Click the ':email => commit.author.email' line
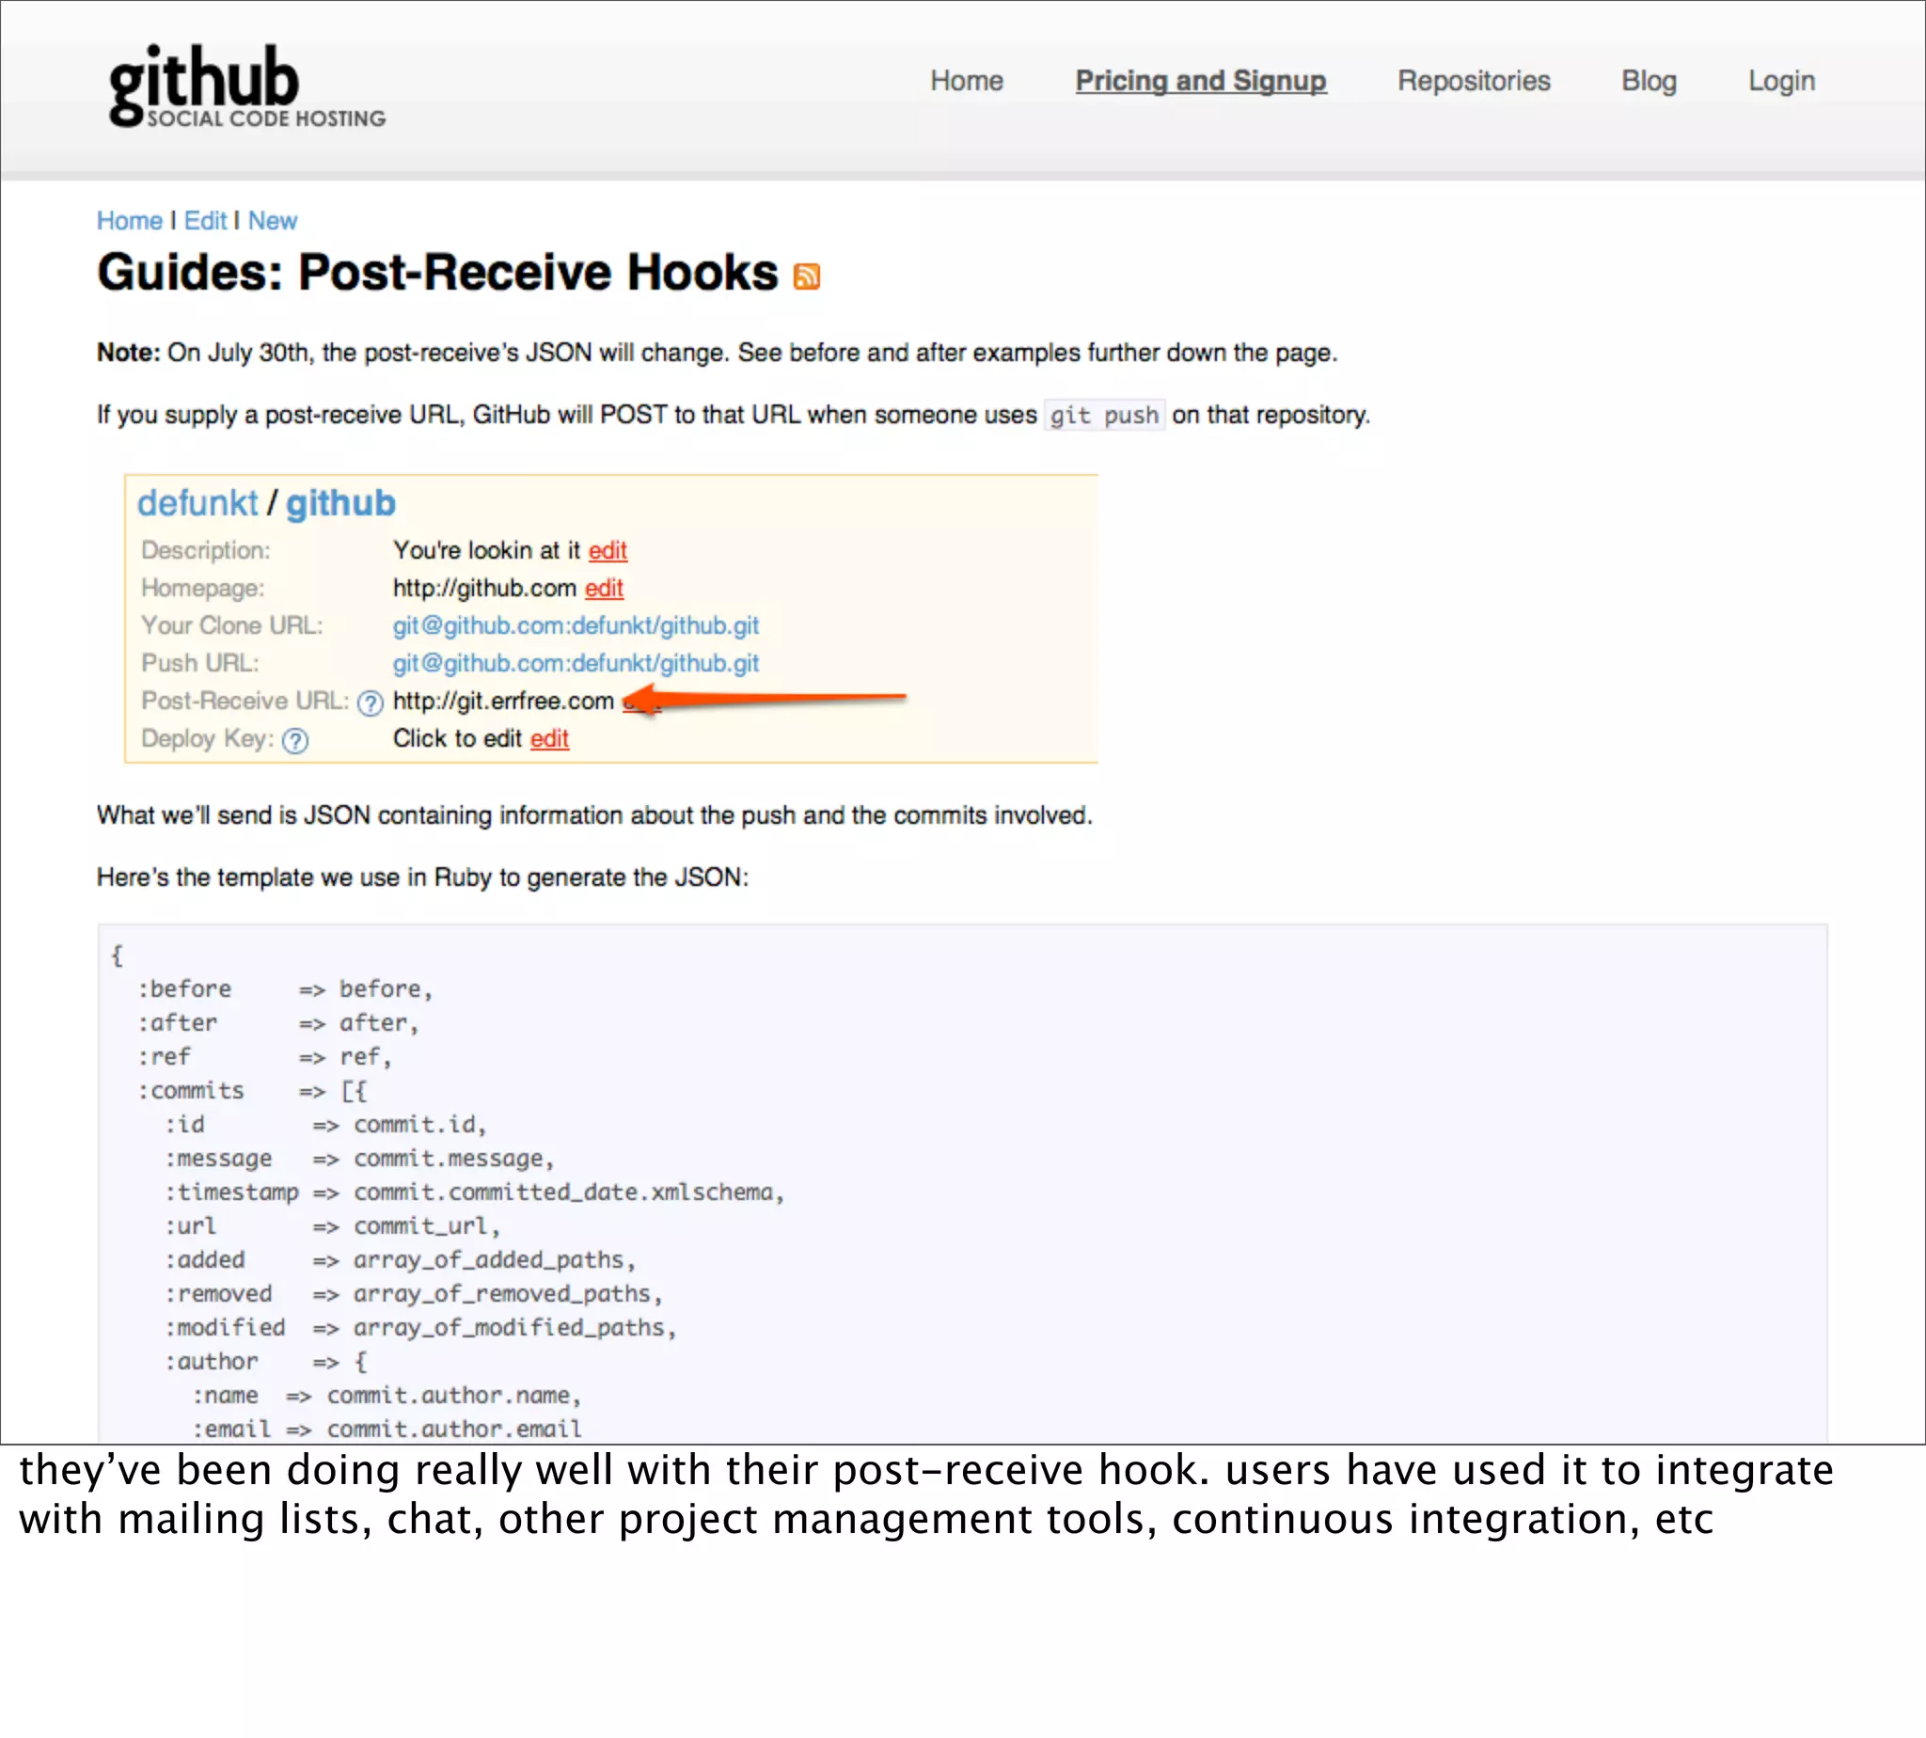The height and width of the screenshot is (1738, 1926). (387, 1430)
